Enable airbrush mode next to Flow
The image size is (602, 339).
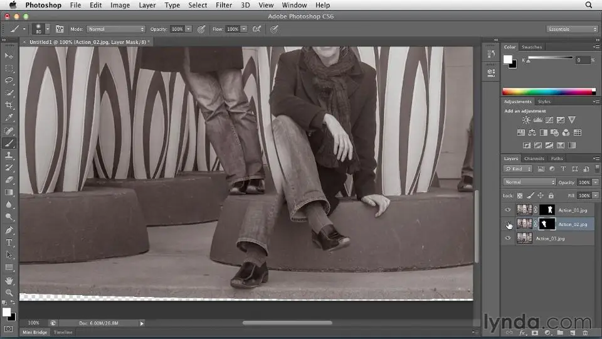pyautogui.click(x=256, y=29)
